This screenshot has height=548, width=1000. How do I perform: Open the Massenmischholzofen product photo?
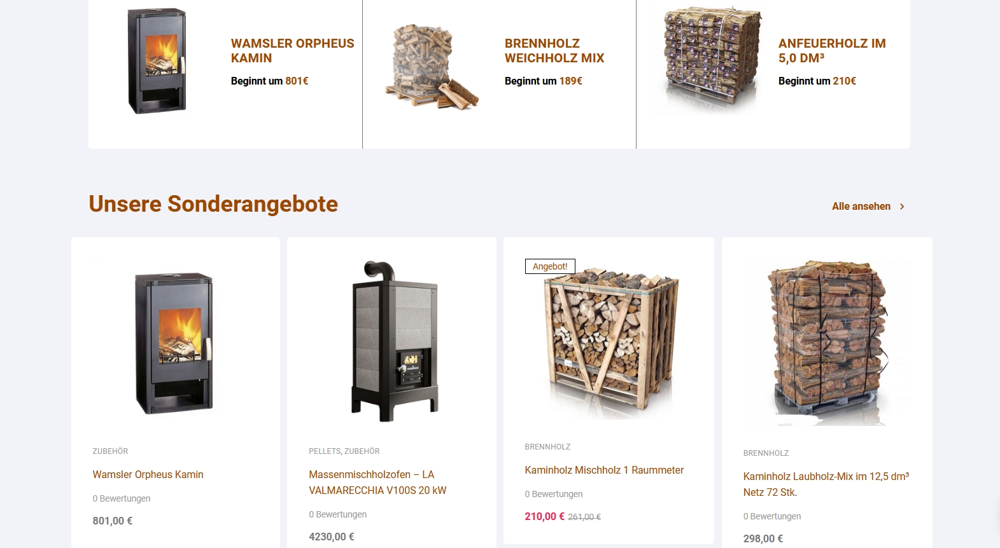click(394, 341)
